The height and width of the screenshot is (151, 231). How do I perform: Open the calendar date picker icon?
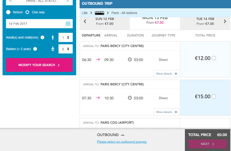tap(68, 24)
